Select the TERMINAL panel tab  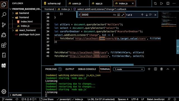(105, 69)
